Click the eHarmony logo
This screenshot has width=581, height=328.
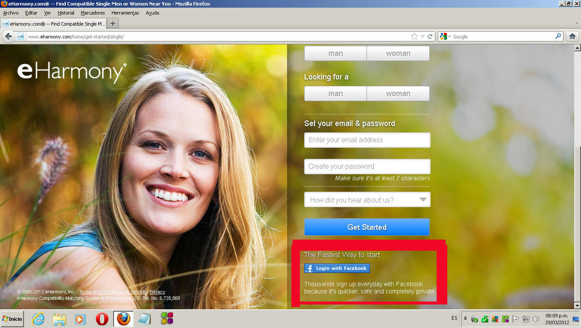tap(72, 72)
